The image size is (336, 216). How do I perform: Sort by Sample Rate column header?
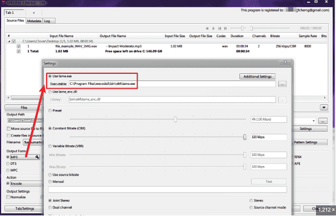(308, 36)
